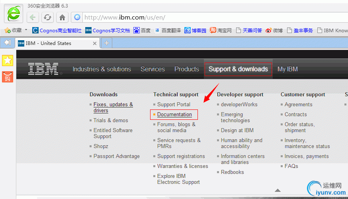Screen dimensions: 348x199
Task: Close the IBM - United States tab
Action: coord(95,43)
